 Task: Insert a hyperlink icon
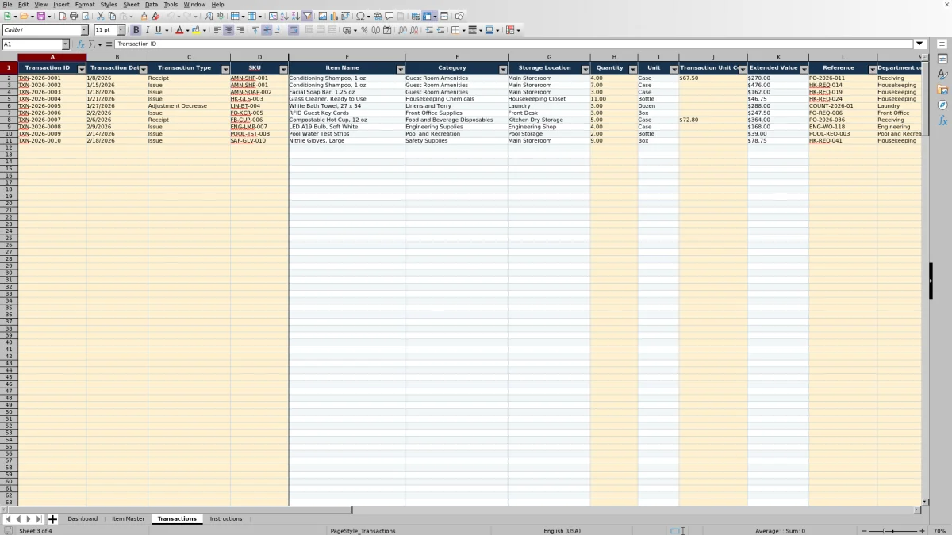[x=378, y=16]
